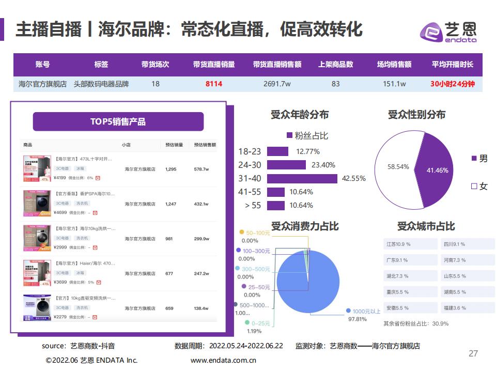Image resolution: width=496 pixels, height=372 pixels.
Task: Click the 带货场次 table header
Action: pyautogui.click(x=156, y=65)
